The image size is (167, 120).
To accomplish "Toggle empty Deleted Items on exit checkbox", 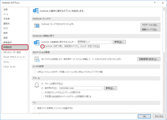I will (42, 46).
